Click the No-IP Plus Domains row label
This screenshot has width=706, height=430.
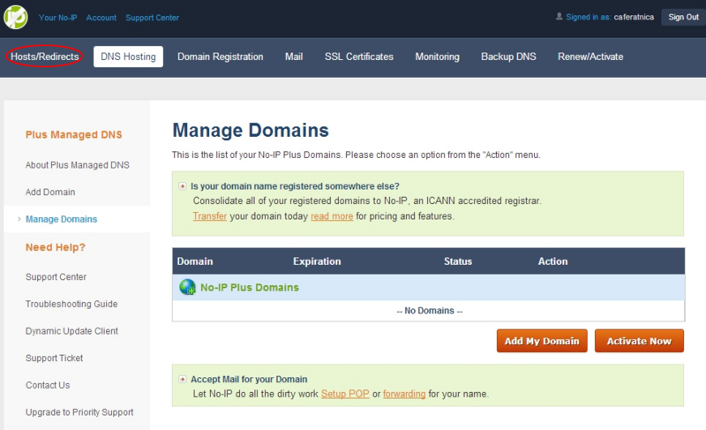[250, 287]
